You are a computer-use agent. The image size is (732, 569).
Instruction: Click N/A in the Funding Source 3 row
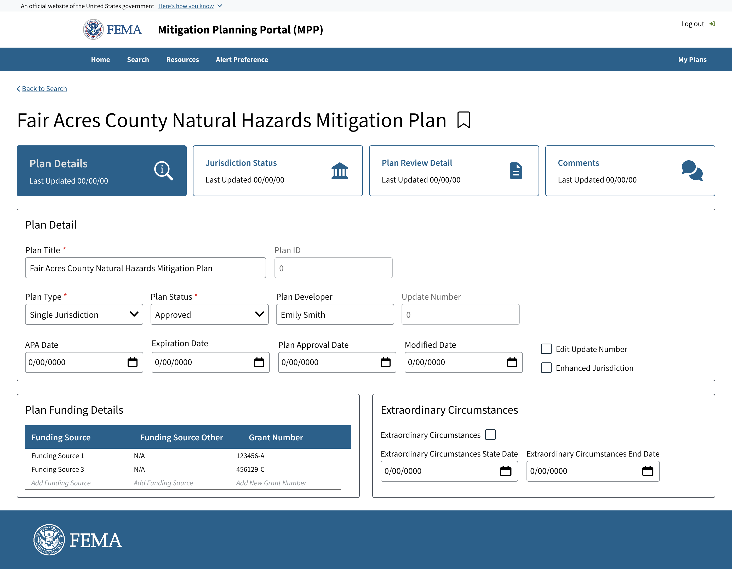139,469
